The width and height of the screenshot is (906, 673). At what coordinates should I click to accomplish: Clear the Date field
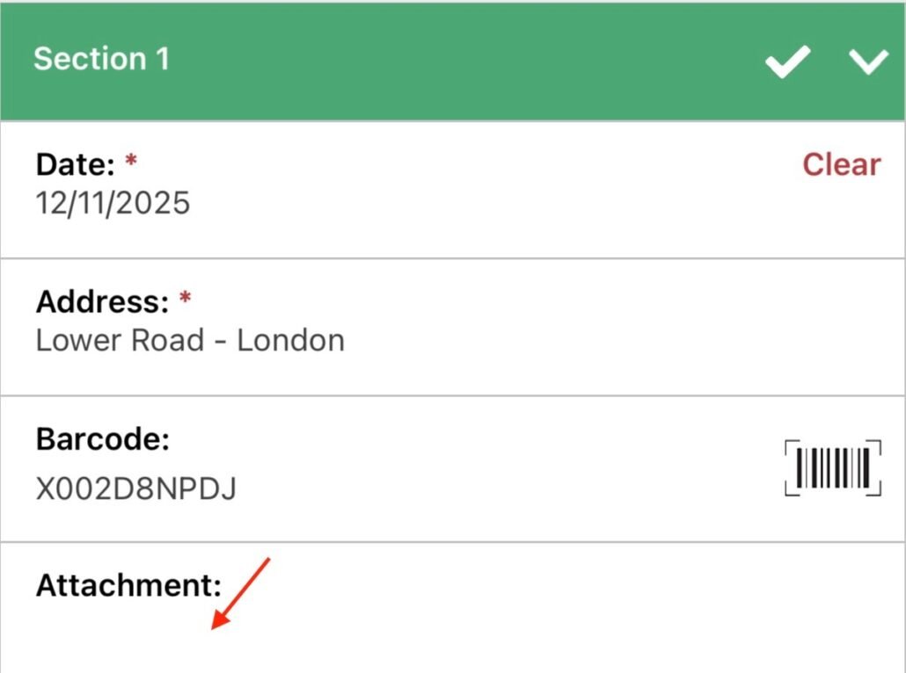coord(841,164)
